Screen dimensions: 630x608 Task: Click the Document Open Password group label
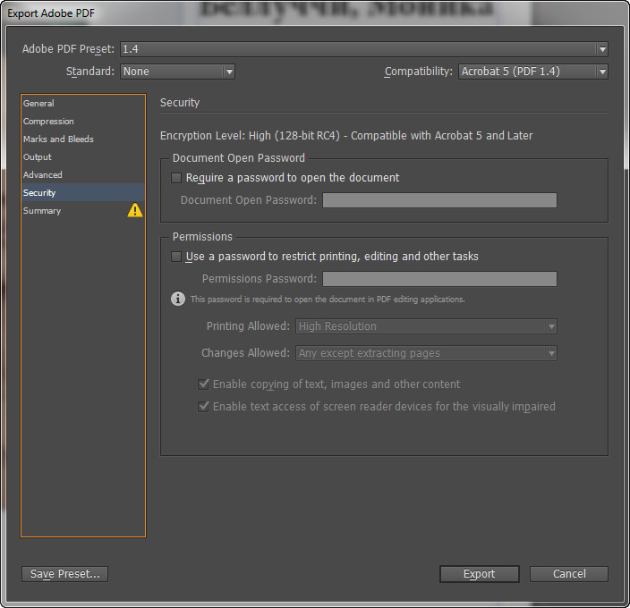coord(239,157)
